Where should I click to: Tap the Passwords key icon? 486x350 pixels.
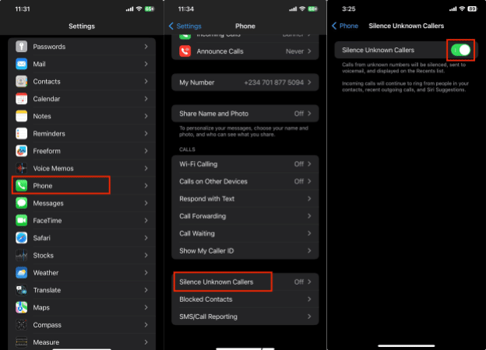tap(21, 47)
